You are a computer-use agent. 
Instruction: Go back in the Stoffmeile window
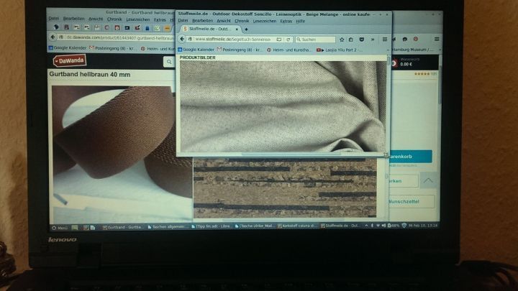tap(182, 39)
